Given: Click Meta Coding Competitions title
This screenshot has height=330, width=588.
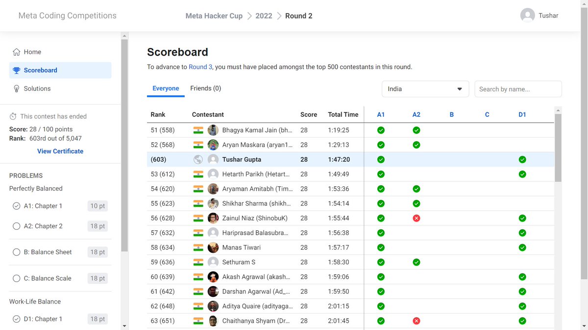Looking at the screenshot, I should tap(68, 16).
